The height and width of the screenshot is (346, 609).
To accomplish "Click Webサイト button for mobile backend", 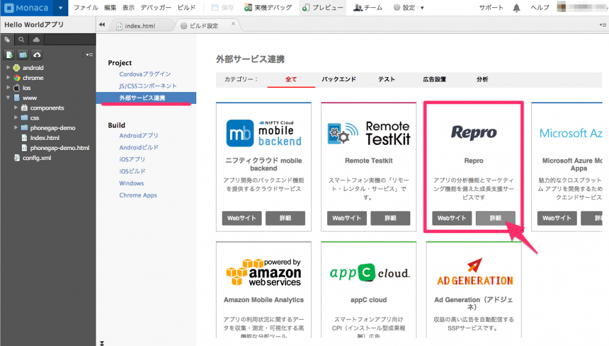I will 241,218.
